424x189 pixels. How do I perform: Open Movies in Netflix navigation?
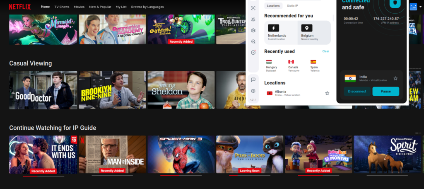tap(79, 7)
